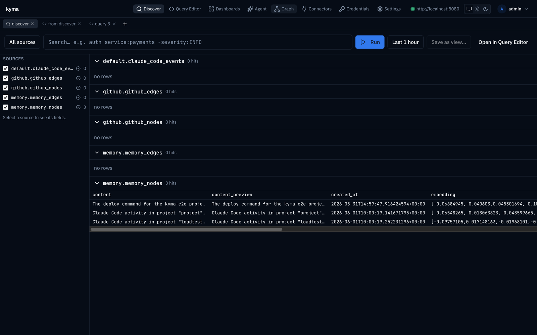Uncheck memory.memory_nodes source
Screen dimensions: 537x335
pyautogui.click(x=6, y=107)
